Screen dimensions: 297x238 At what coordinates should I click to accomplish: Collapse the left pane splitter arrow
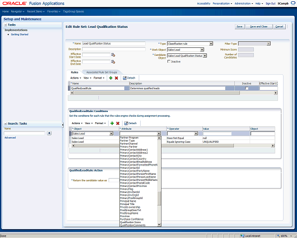[x=63, y=125]
